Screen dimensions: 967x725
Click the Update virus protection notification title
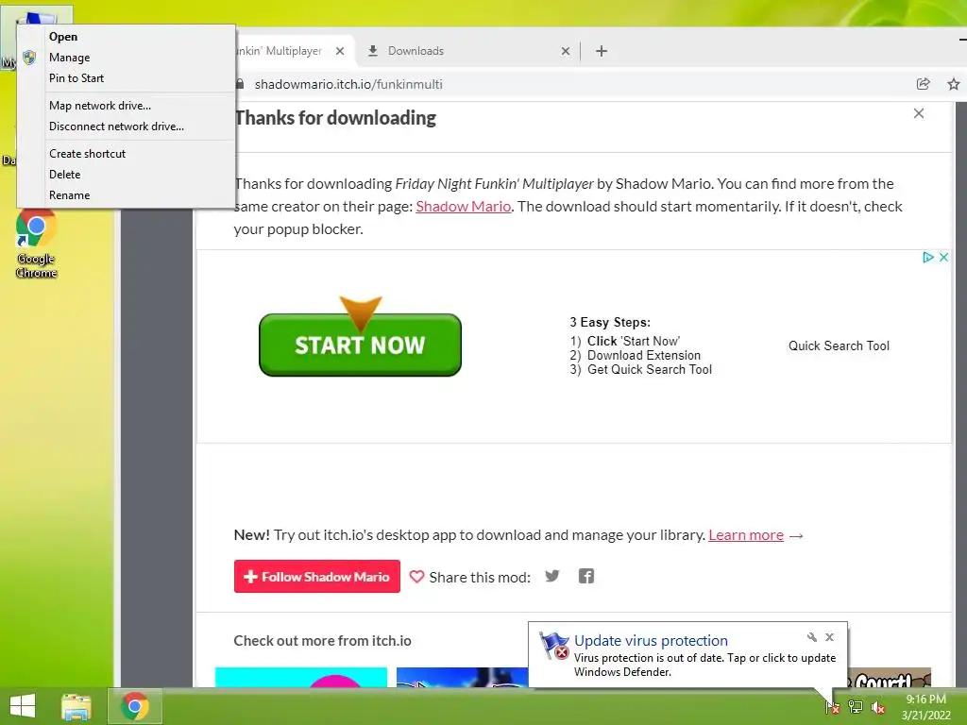651,641
